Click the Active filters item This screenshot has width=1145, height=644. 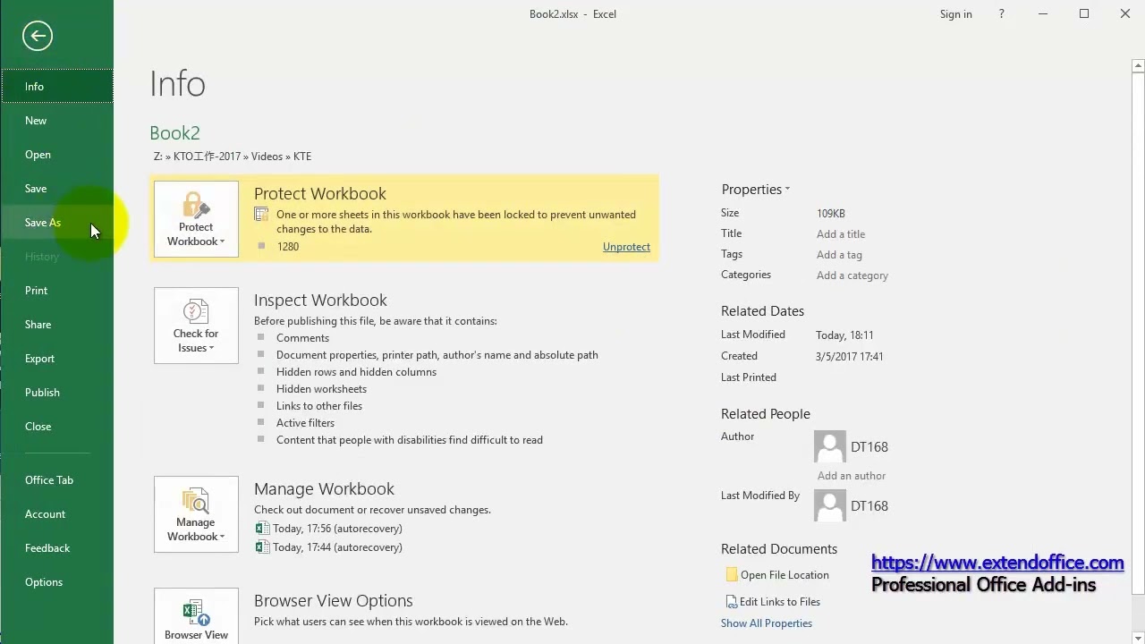coord(305,423)
